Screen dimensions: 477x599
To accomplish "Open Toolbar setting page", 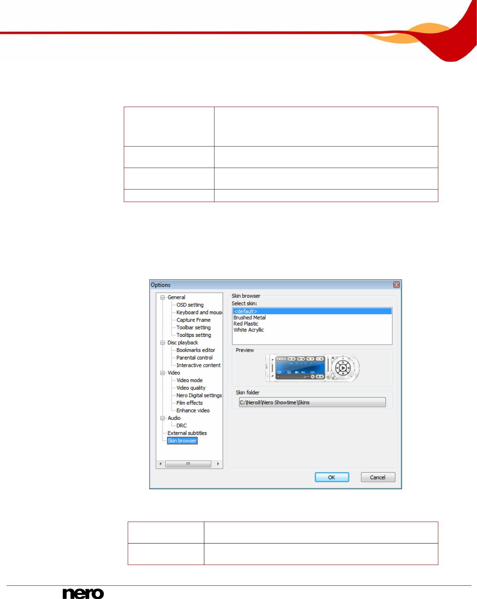I will coord(193,327).
